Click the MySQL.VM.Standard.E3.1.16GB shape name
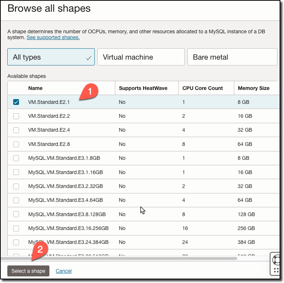Viewport: 284px width, 283px height. 66,172
